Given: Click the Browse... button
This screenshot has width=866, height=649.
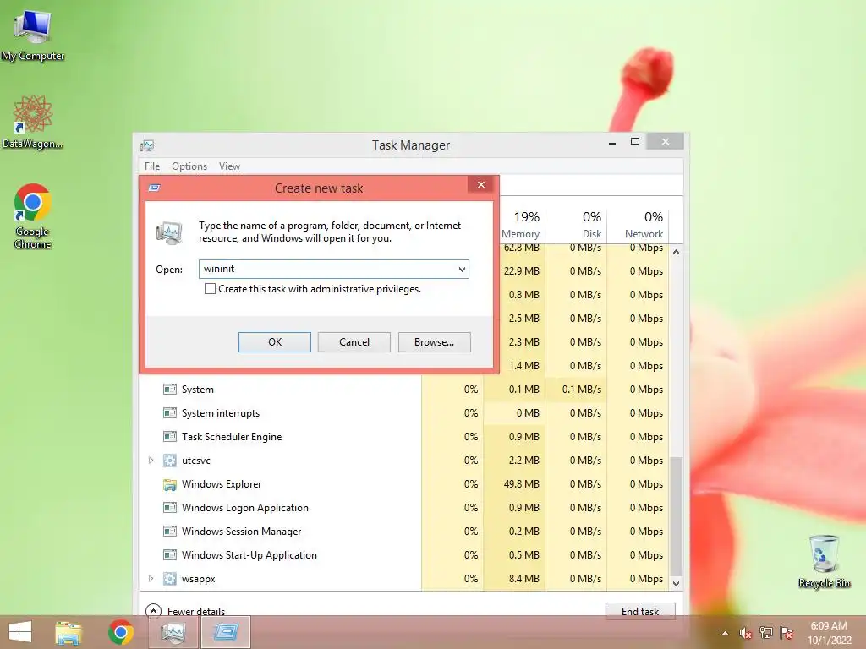Looking at the screenshot, I should 434,342.
